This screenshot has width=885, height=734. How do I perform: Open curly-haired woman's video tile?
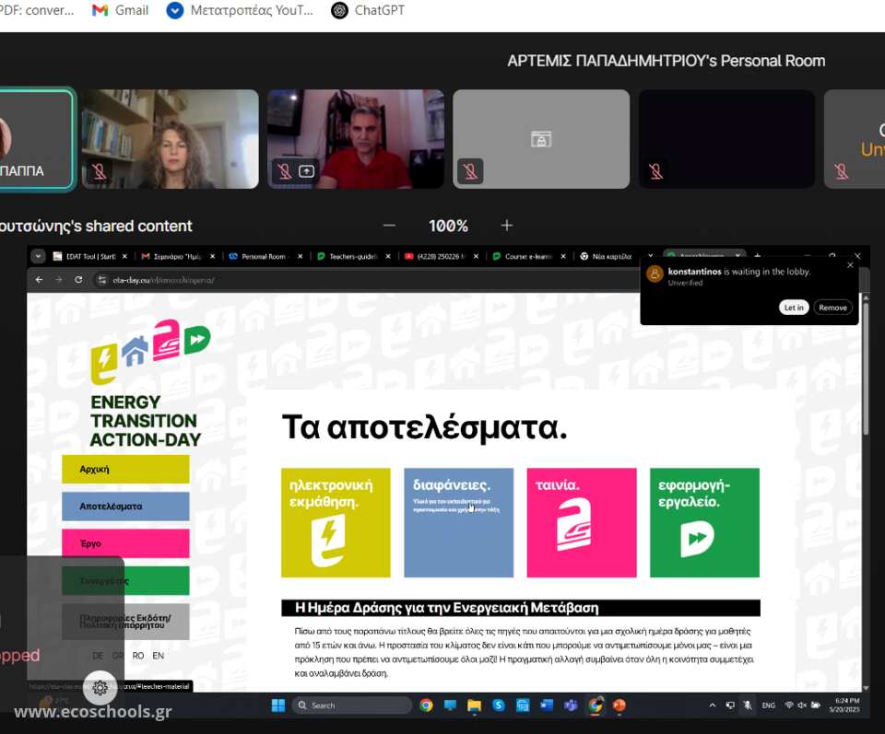tap(170, 139)
